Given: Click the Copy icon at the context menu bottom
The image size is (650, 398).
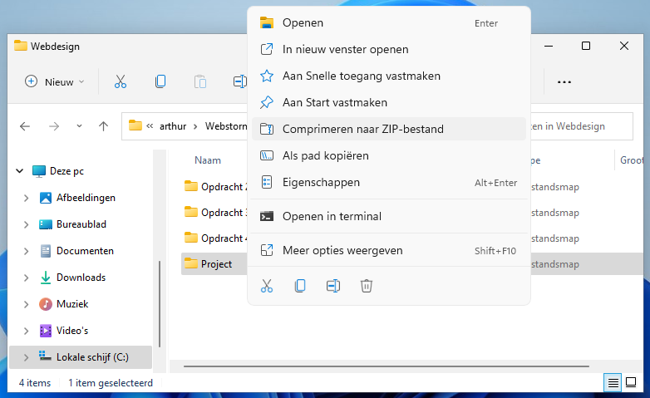Looking at the screenshot, I should [x=300, y=286].
